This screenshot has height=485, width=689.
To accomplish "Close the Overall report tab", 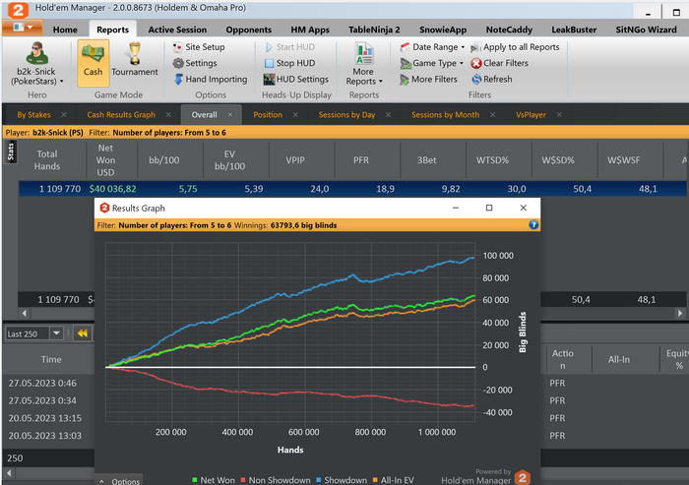I will click(230, 115).
